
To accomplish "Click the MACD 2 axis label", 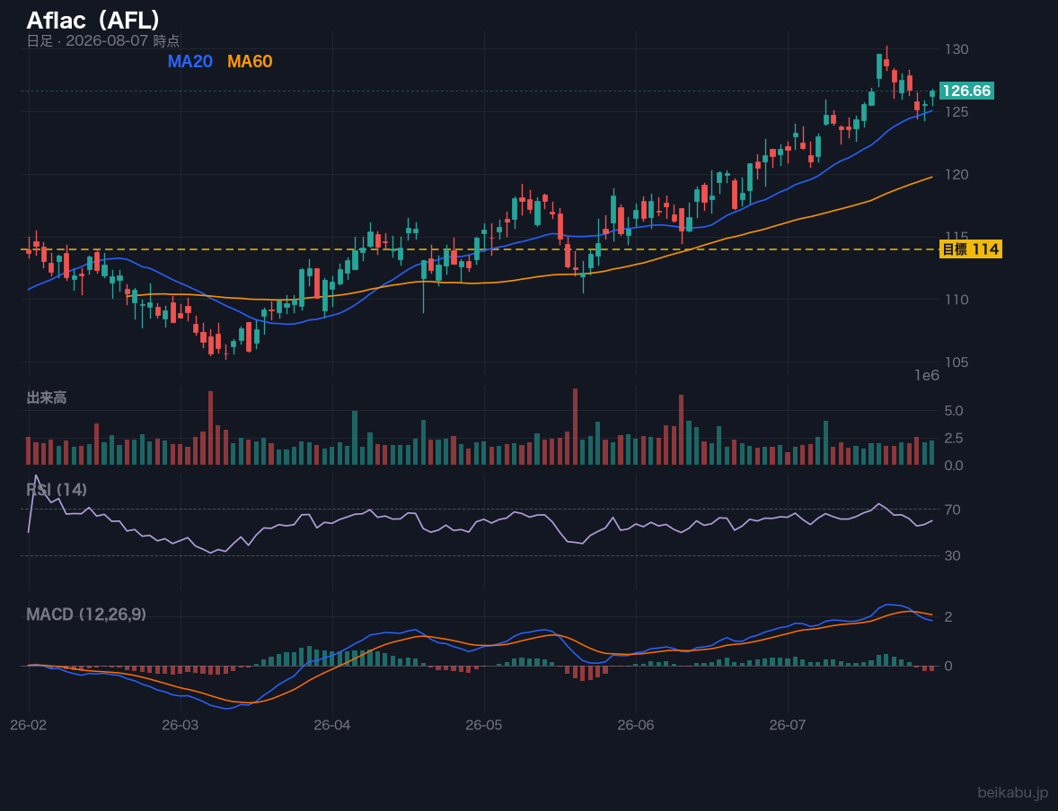I will click(x=948, y=617).
